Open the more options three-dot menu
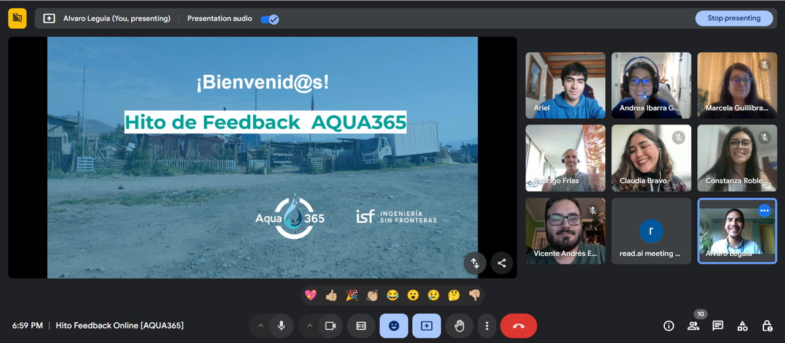The width and height of the screenshot is (785, 343). point(487,326)
